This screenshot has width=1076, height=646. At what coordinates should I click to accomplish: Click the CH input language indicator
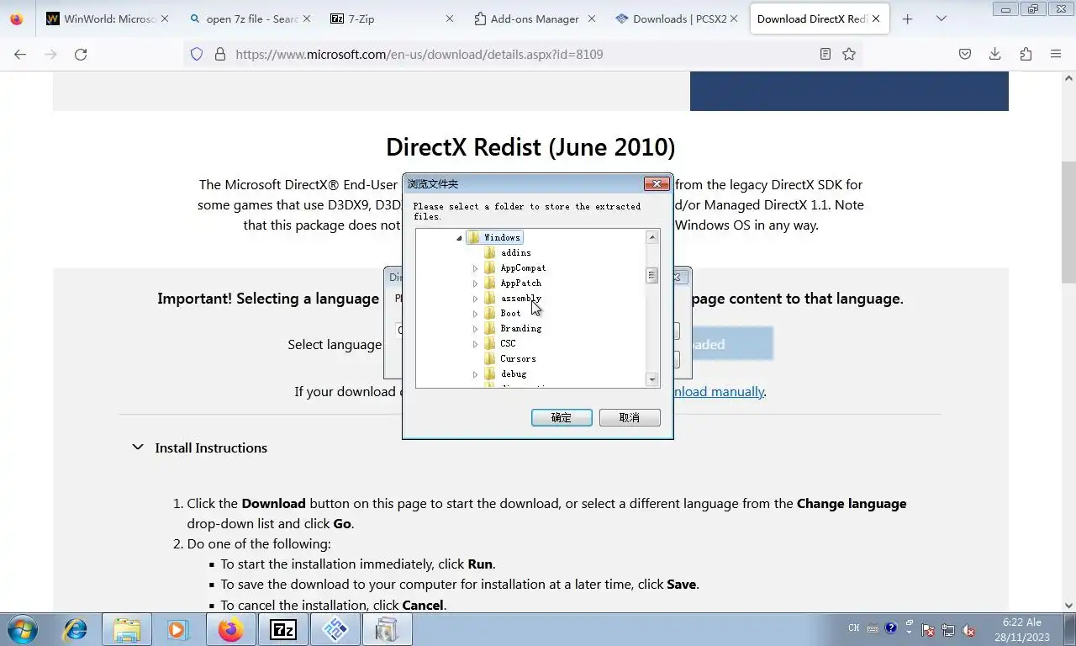[x=854, y=628]
